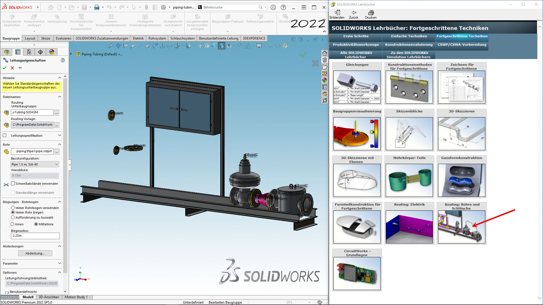Image resolution: width=543 pixels, height=305 pixels.
Task: Select the Innen radius option
Action: 12,224
